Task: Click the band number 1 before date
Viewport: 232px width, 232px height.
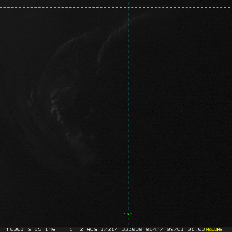Action: click(71, 229)
